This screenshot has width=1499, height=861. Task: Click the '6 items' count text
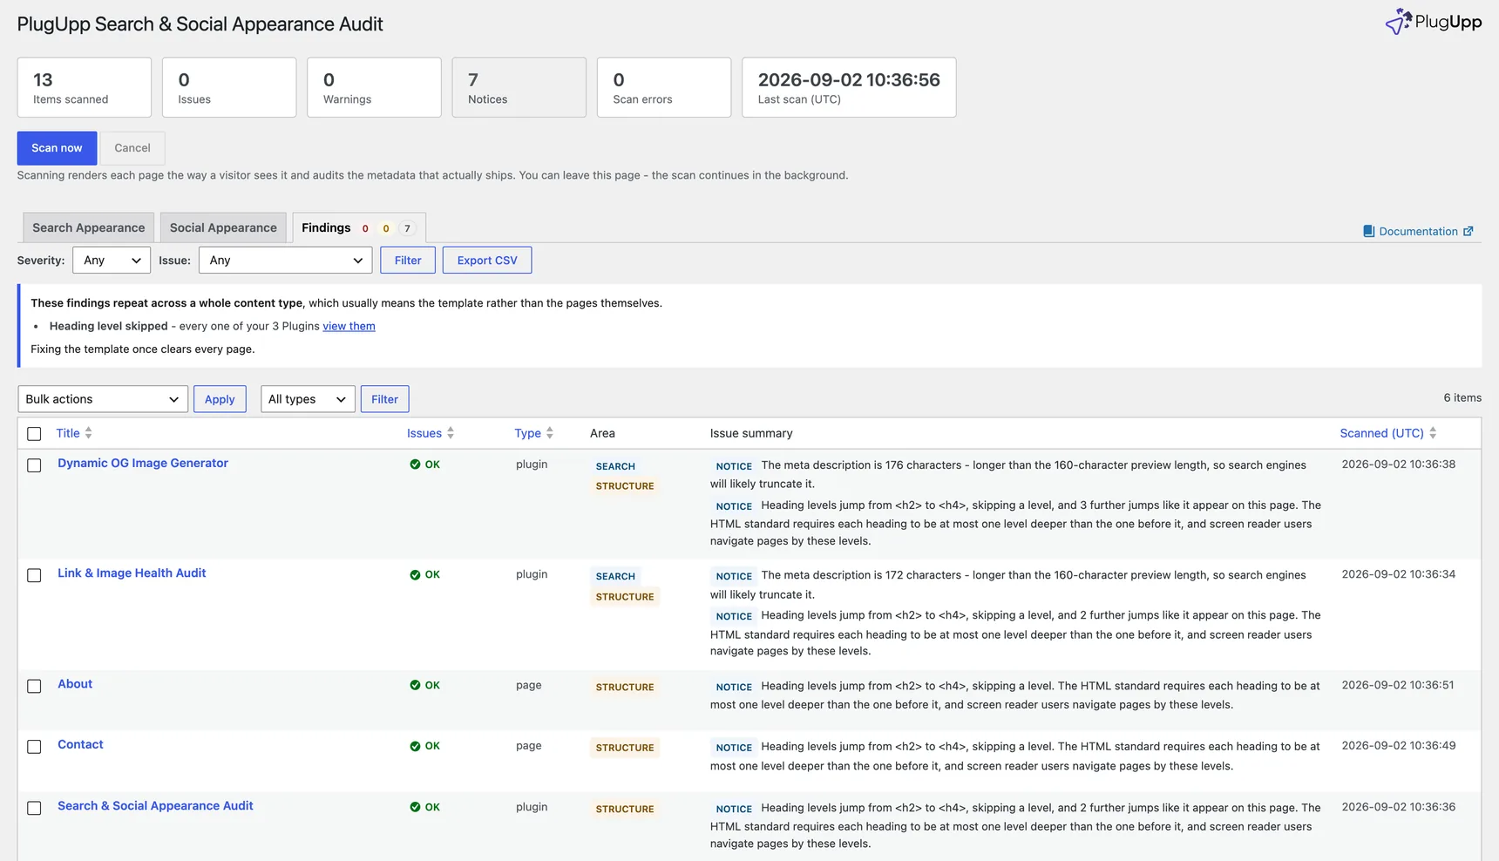[x=1462, y=397]
